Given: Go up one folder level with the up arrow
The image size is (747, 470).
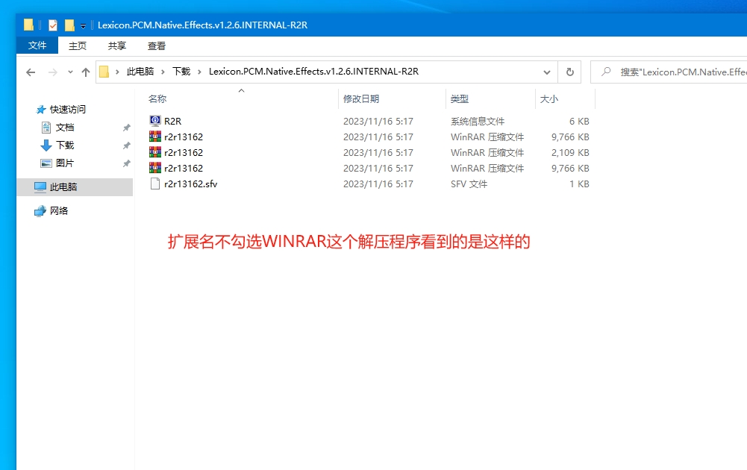Looking at the screenshot, I should [x=86, y=72].
